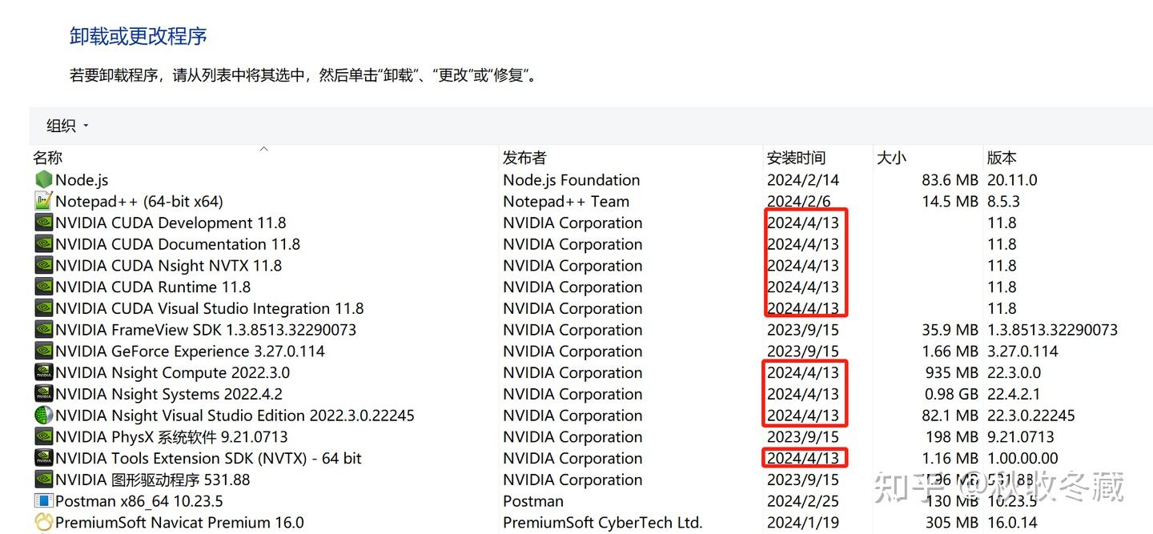This screenshot has height=534, width=1153.
Task: Sort programs by 安装时间 column header
Action: point(796,157)
